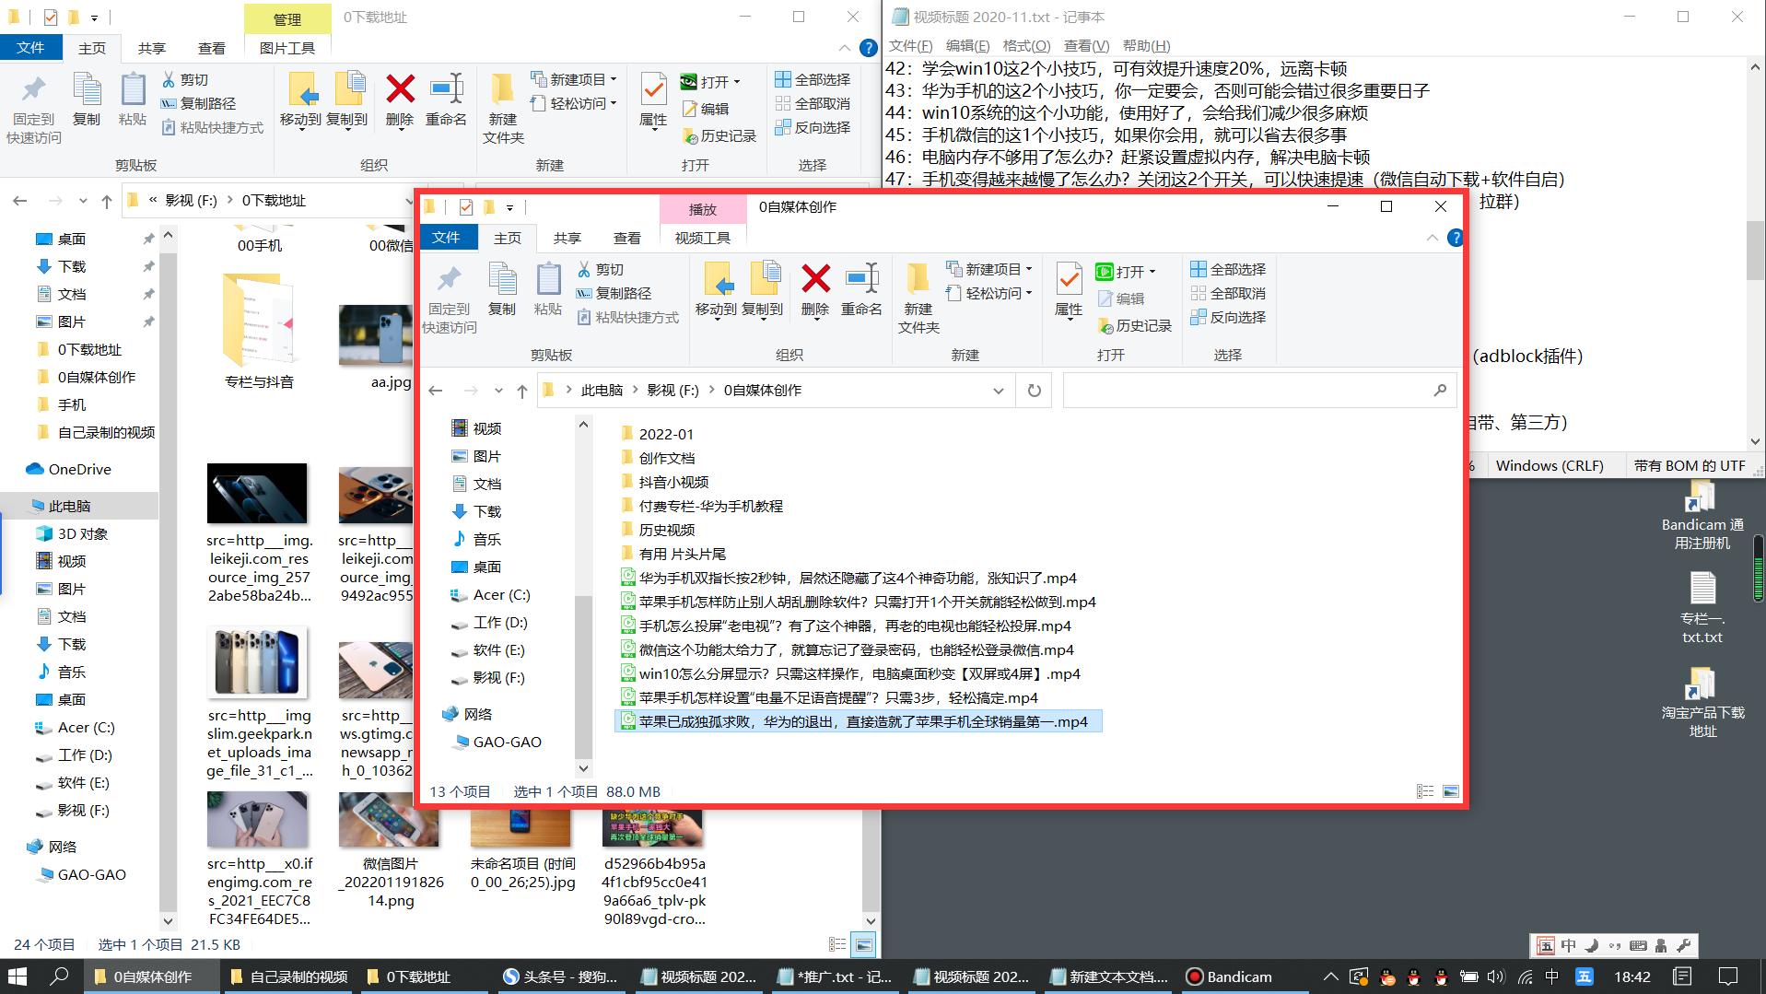Select all items with 全部选择
The height and width of the screenshot is (994, 1766).
tap(1229, 269)
